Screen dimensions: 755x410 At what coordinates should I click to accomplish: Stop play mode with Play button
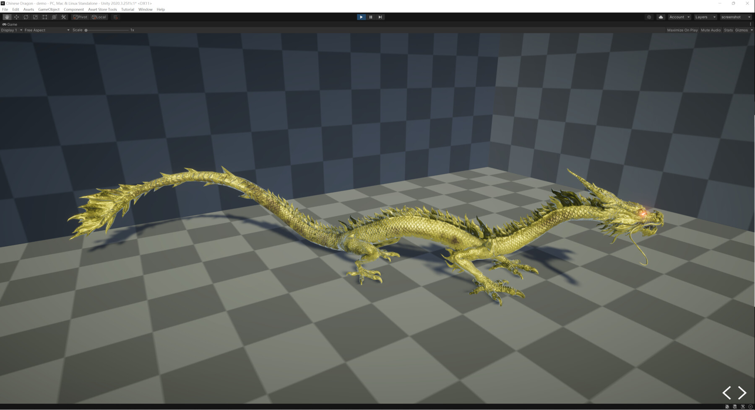[x=361, y=17]
